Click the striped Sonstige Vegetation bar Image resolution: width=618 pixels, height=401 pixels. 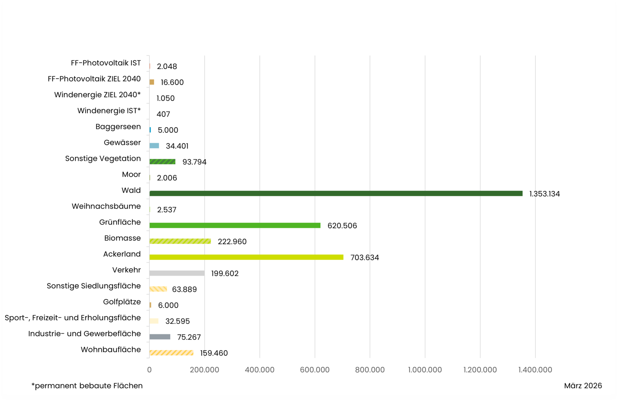[162, 162]
